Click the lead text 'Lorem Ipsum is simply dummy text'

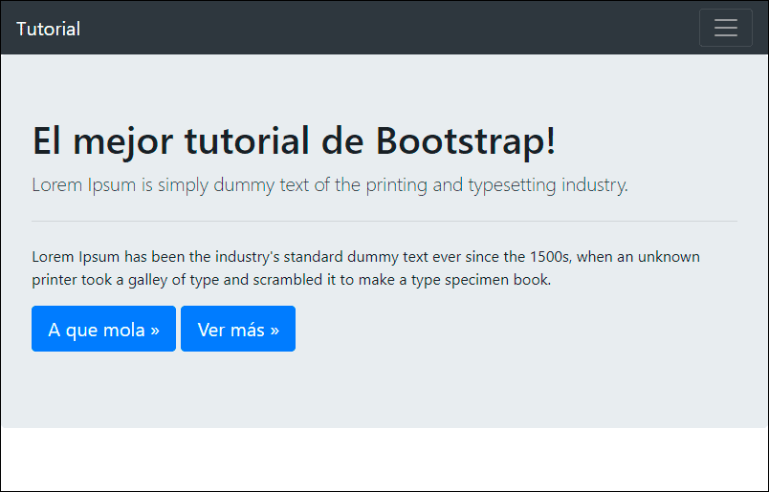(x=170, y=185)
